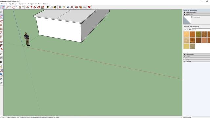This screenshot has height=118, width=210.
Task: Click the materials Back arrow
Action: (185, 29)
